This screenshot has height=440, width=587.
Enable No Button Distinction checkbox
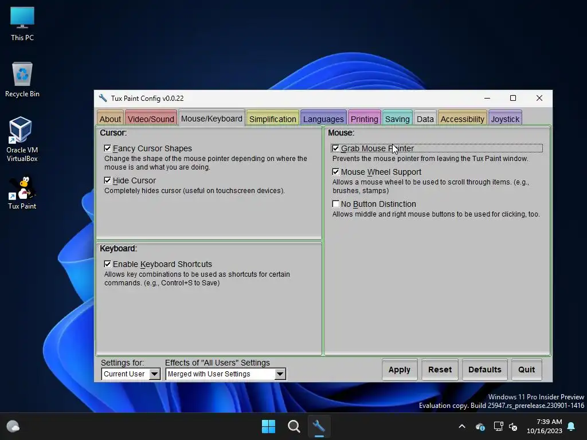pos(336,204)
